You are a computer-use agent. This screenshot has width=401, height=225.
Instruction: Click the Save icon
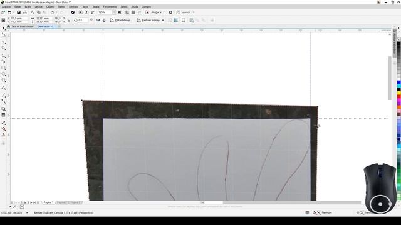click(x=19, y=12)
